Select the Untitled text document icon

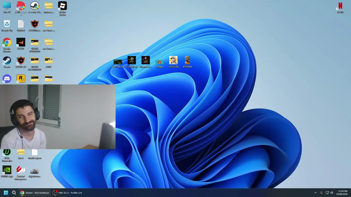tap(21, 26)
